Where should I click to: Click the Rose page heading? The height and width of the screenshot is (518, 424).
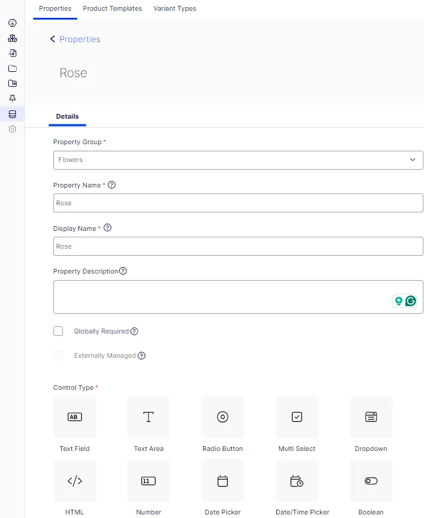74,73
